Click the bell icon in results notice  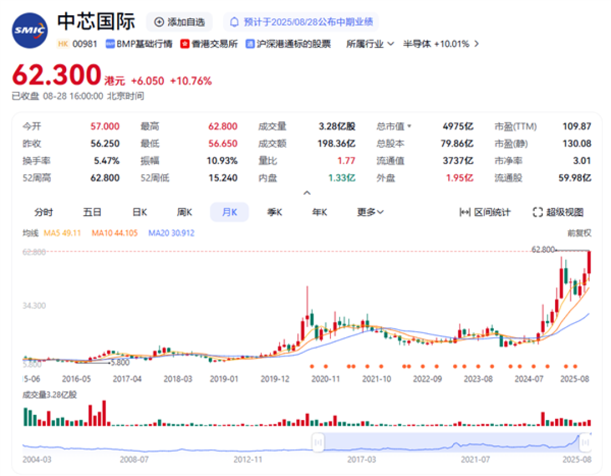234,22
